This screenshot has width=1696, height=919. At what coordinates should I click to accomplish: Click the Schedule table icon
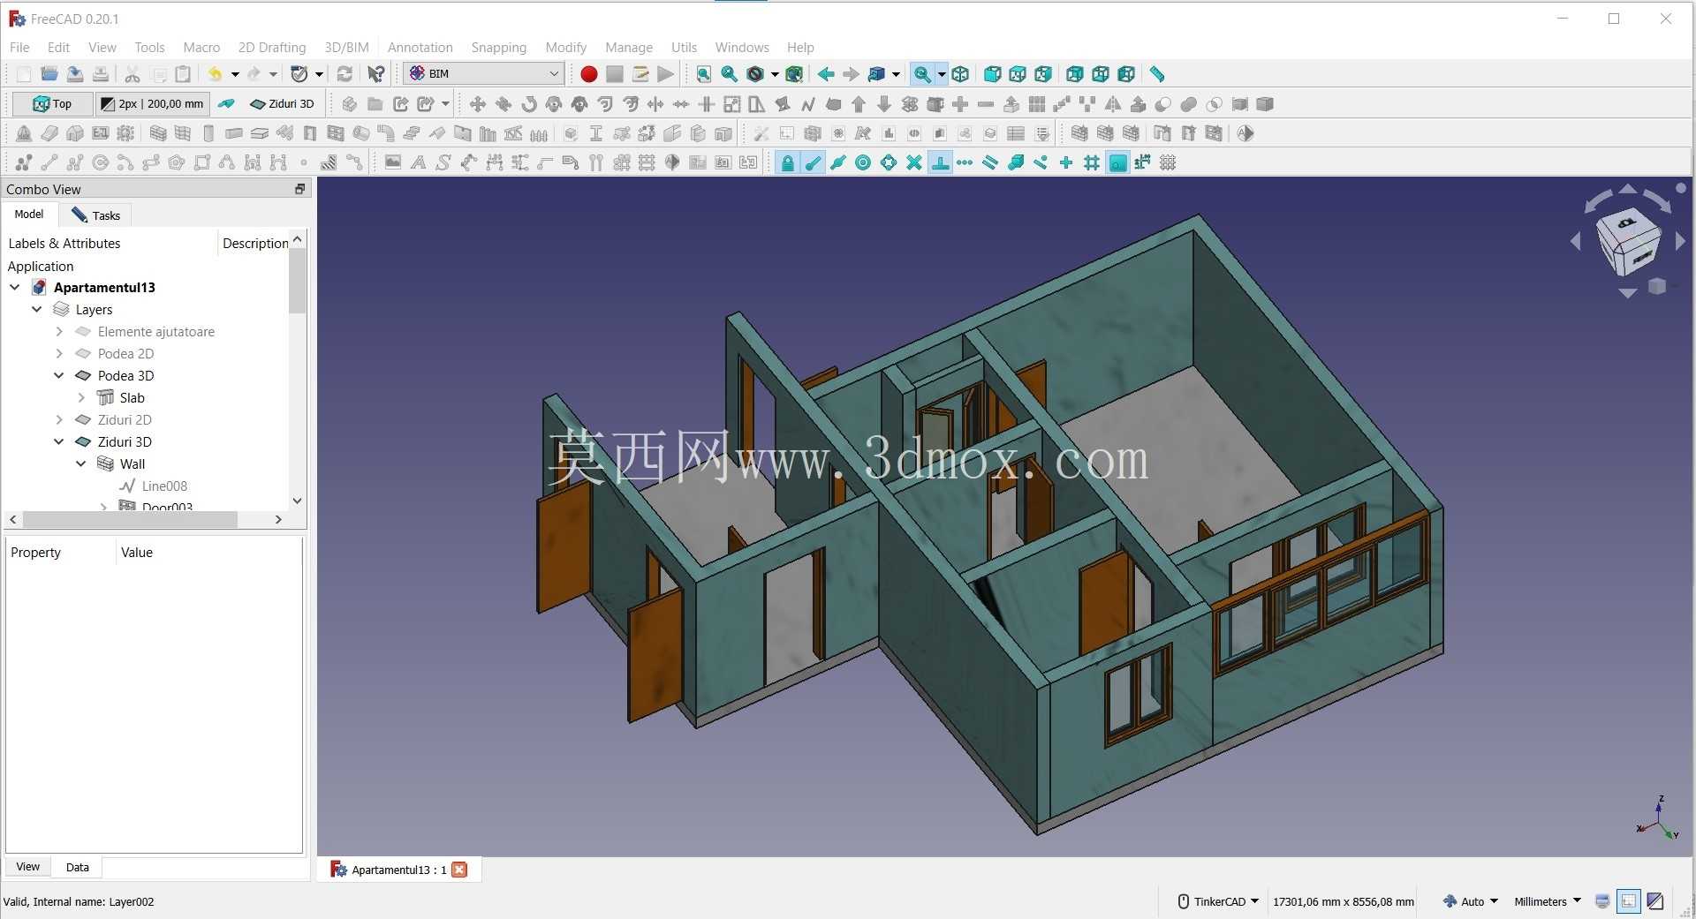(x=1016, y=133)
